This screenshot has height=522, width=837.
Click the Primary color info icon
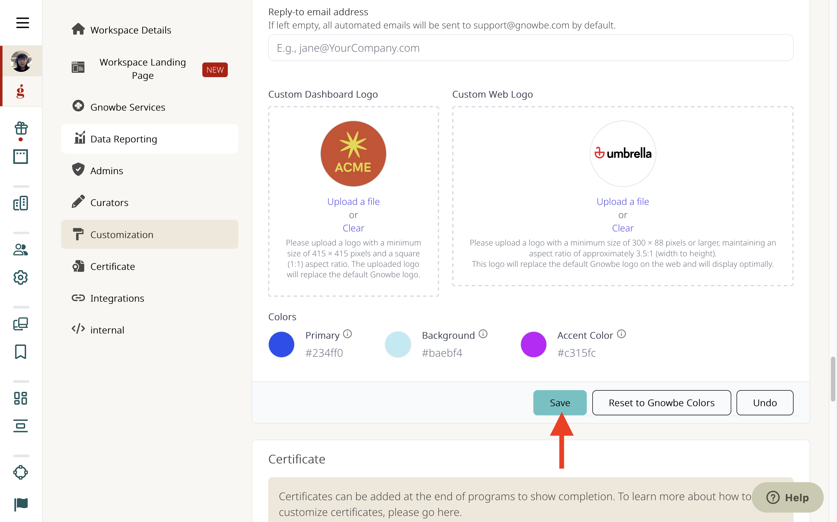[347, 334]
